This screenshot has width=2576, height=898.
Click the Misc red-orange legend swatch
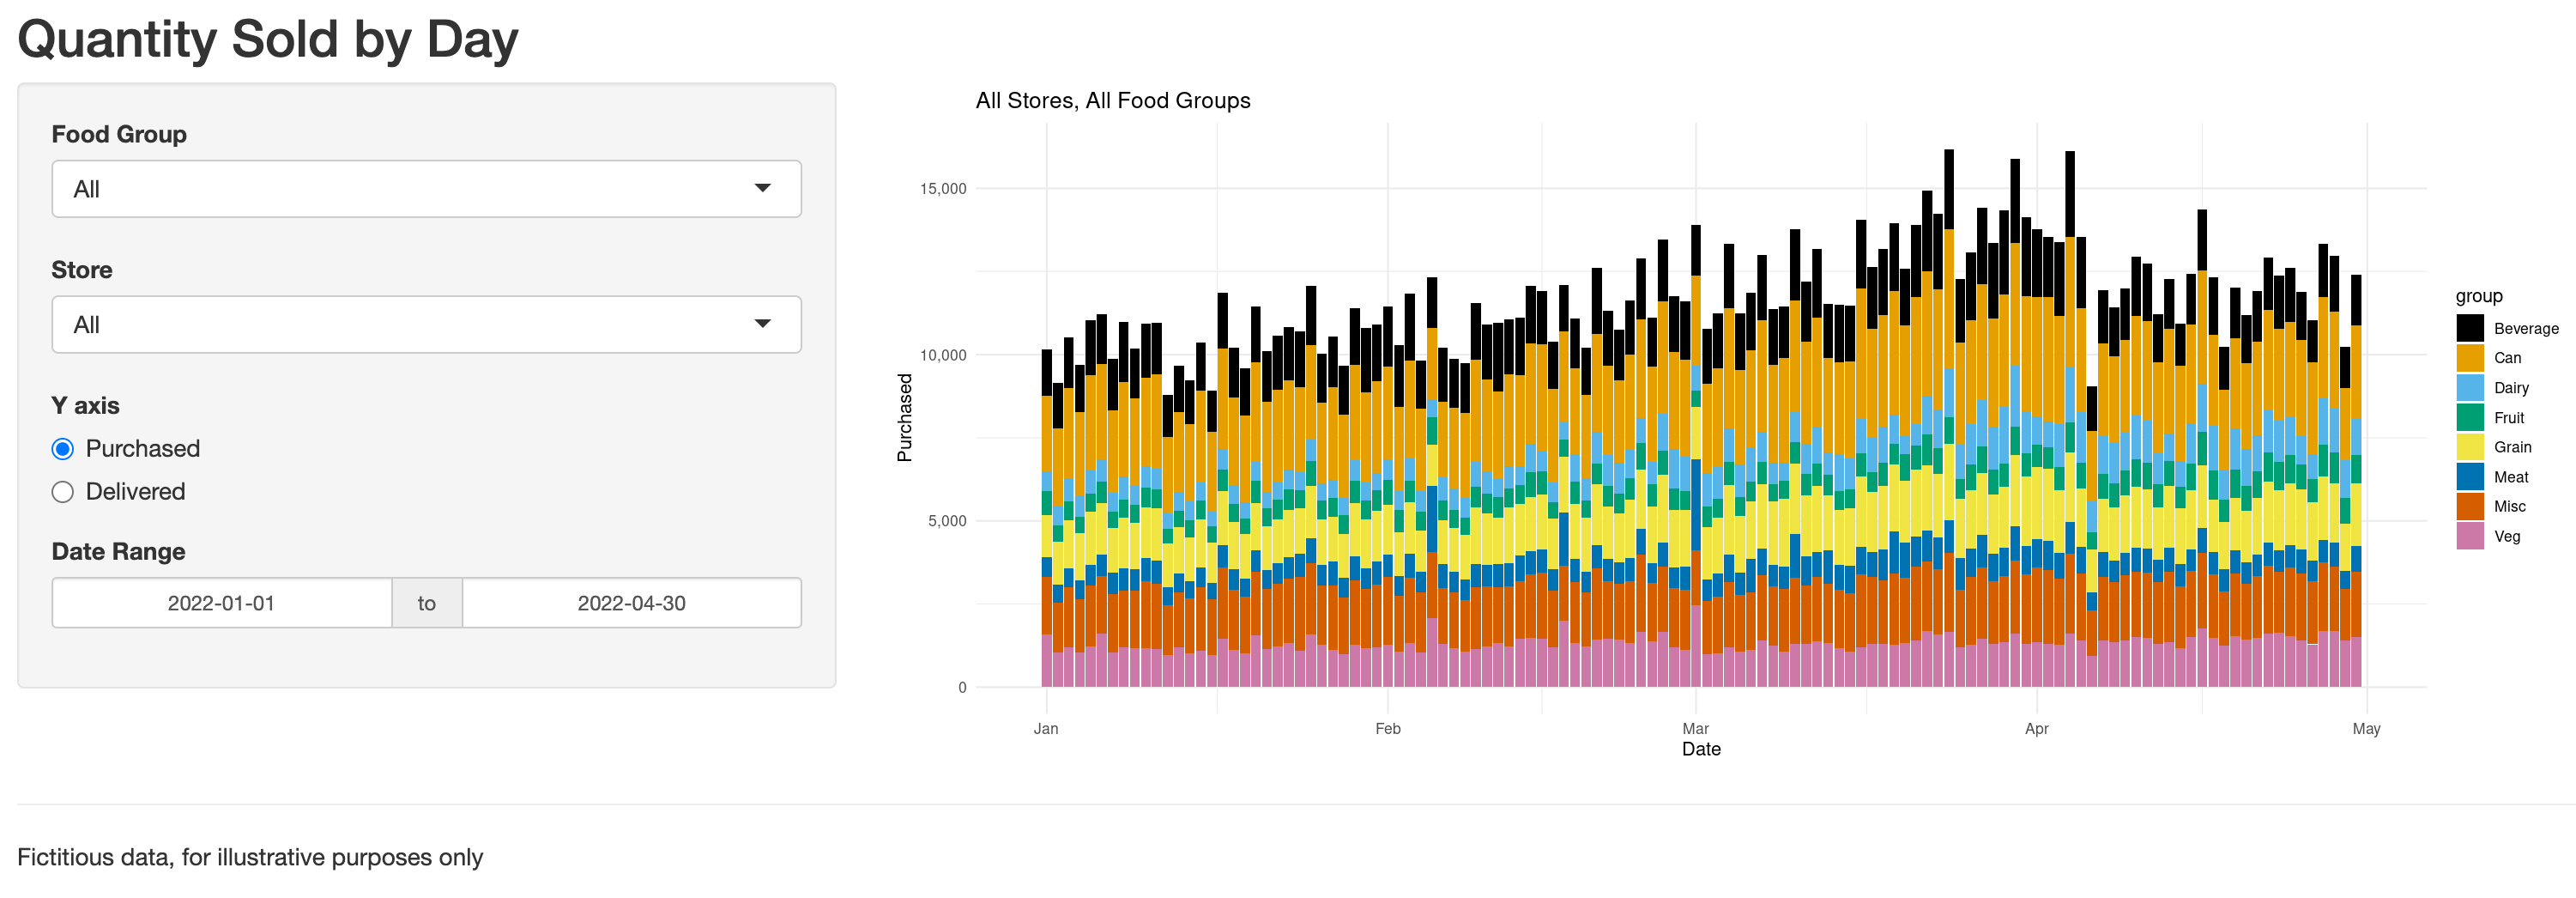pyautogui.click(x=2469, y=507)
